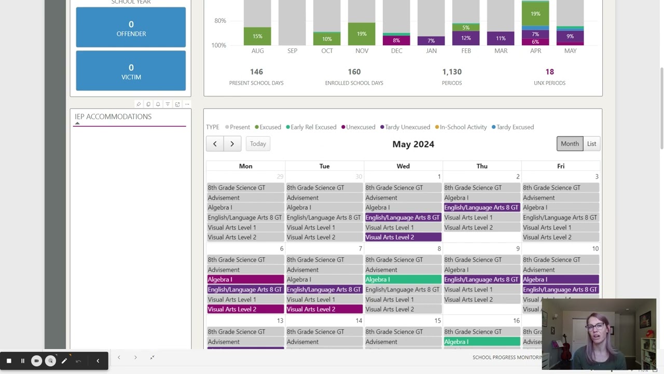Filter by Tardy Unexcused legend item
Screen dimensions: 664x374
click(x=405, y=127)
